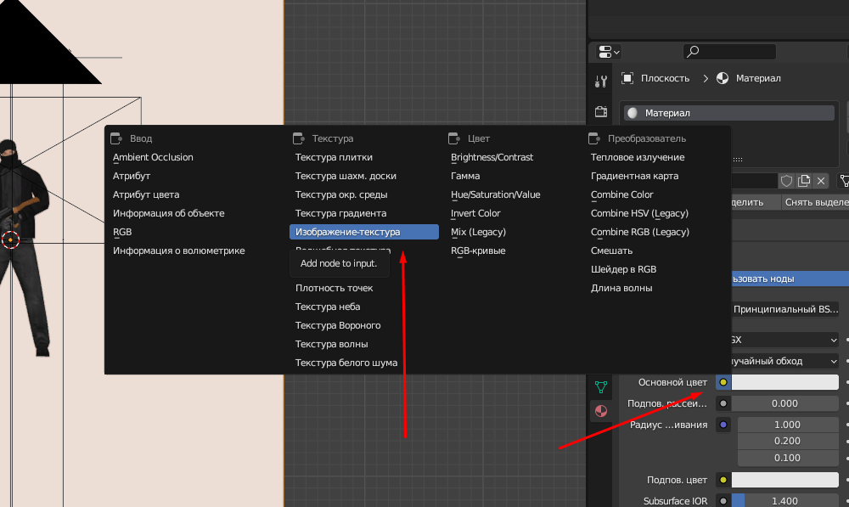Open the Tool properties tab icon

[x=601, y=82]
